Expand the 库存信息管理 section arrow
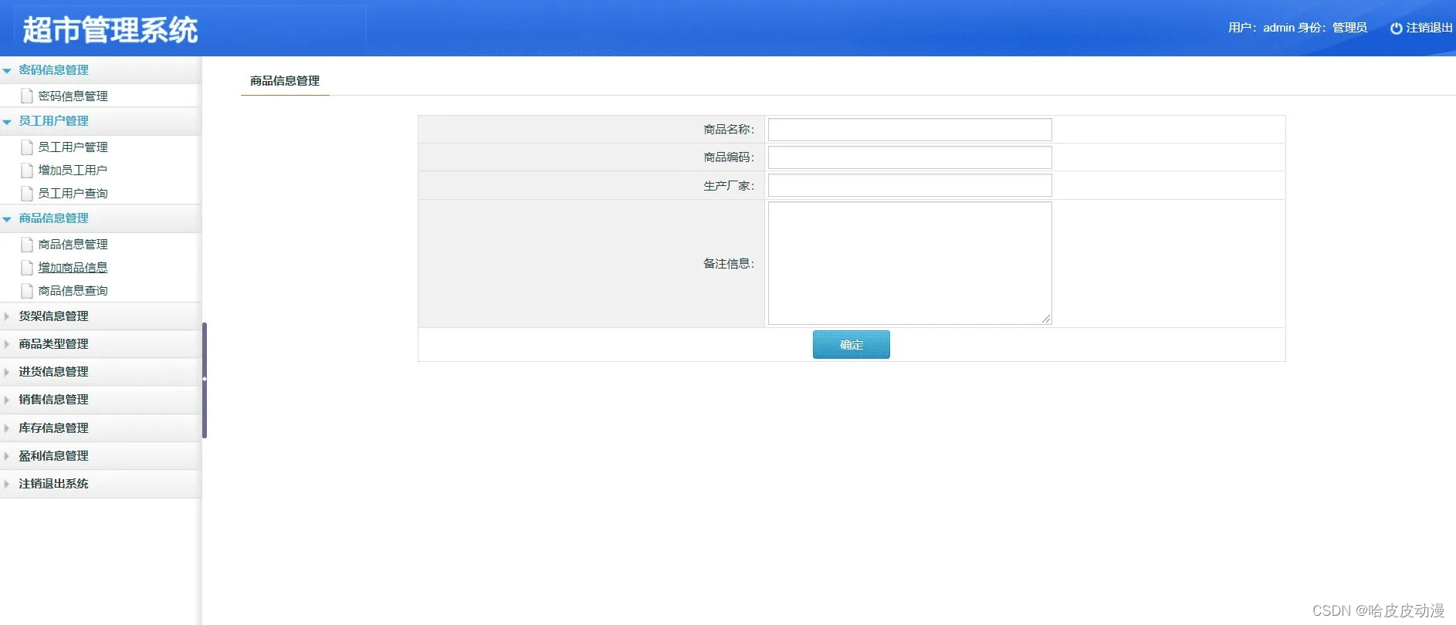 [x=7, y=427]
